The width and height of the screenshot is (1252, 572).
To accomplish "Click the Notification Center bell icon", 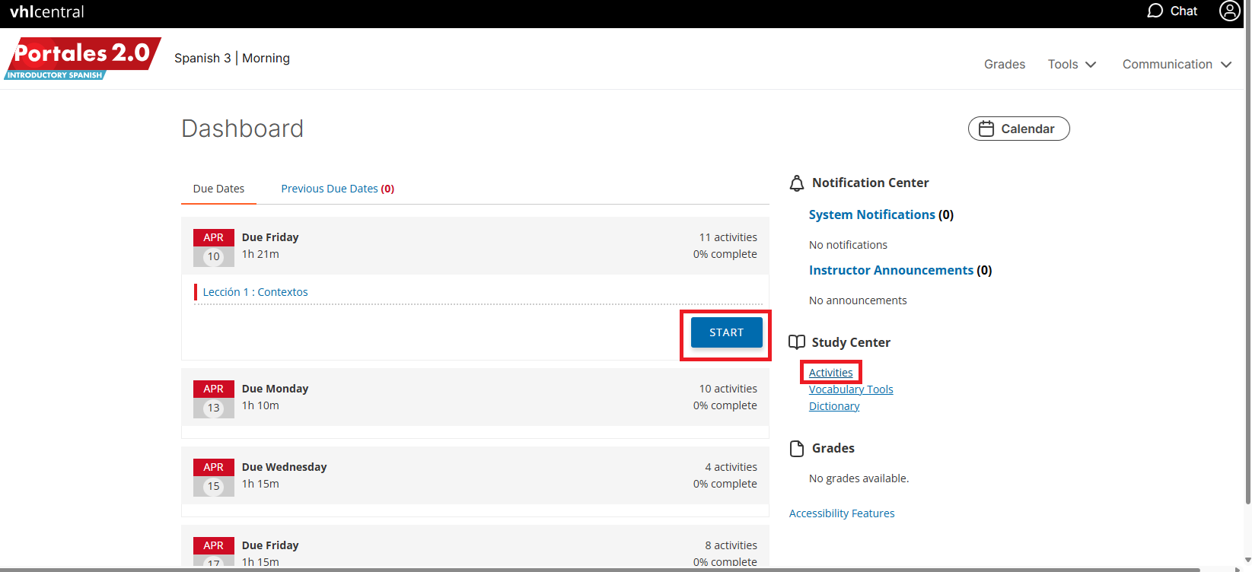I will (x=797, y=183).
